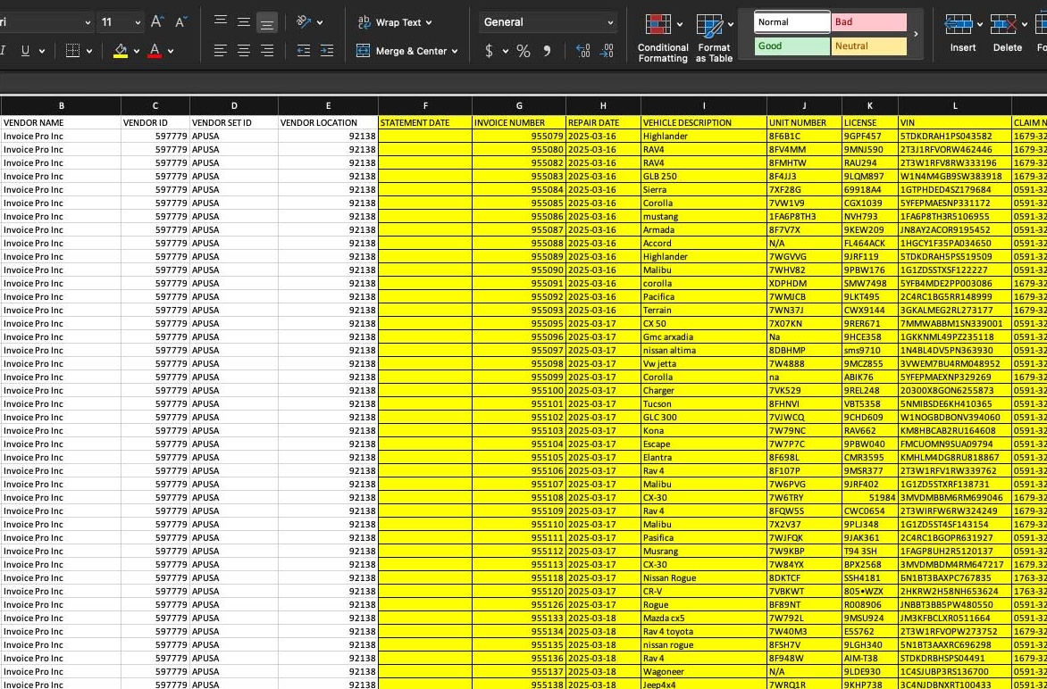Select the VENDOR NAME header cell

point(61,123)
